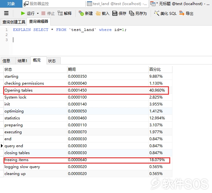The height and width of the screenshot is (193, 212).
Task: Open the 服务器监控 tab
Action: 54,4
